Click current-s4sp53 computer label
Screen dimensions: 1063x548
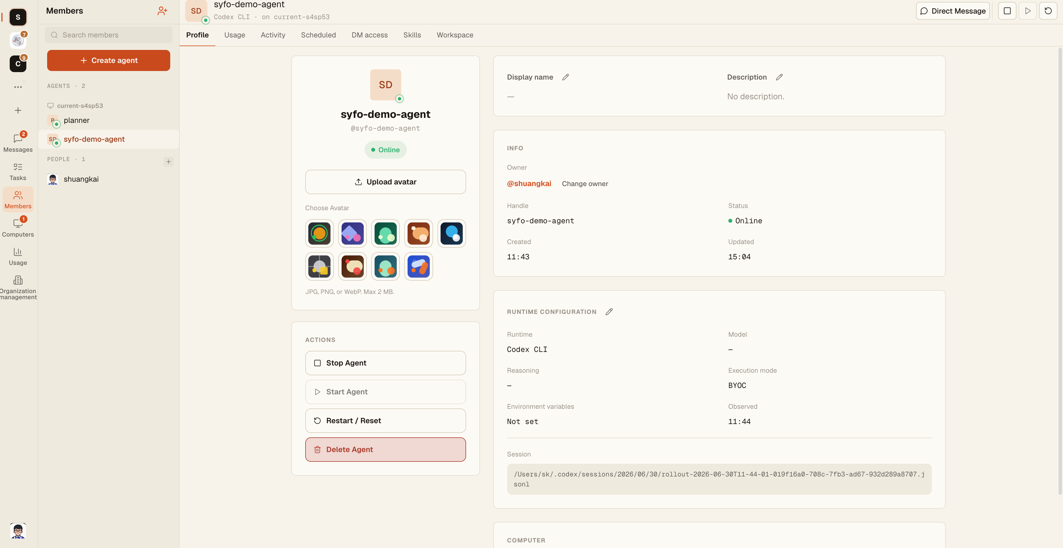[x=80, y=106]
